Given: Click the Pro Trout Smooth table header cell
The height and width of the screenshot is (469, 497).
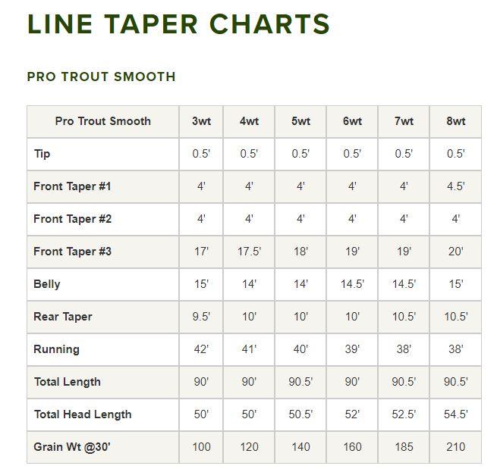Looking at the screenshot, I should tap(103, 121).
